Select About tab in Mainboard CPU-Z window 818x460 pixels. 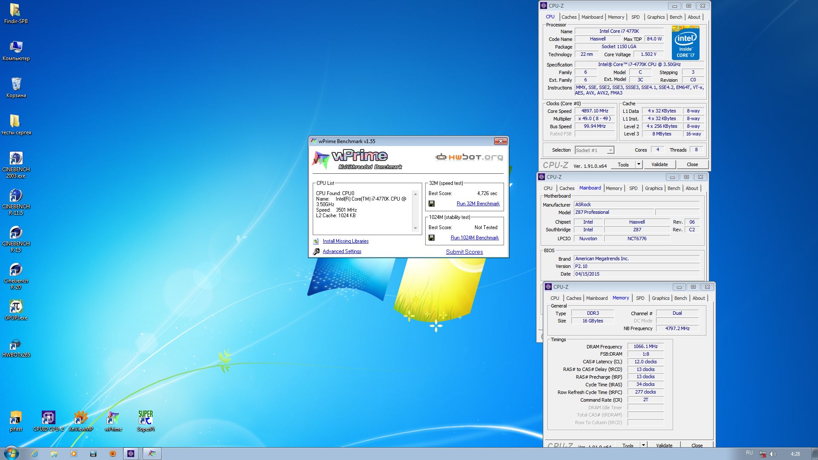692,188
